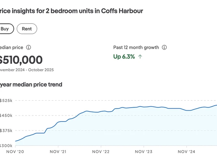
Task: Click the info icon beside Median price
Action: click(x=29, y=47)
